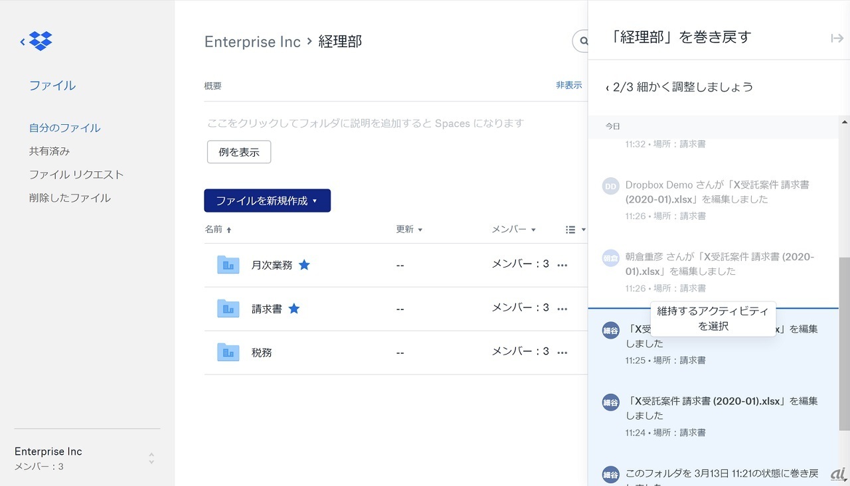Select the 11:24 edit activity entry
Image resolution: width=850 pixels, height=486 pixels.
click(x=713, y=416)
